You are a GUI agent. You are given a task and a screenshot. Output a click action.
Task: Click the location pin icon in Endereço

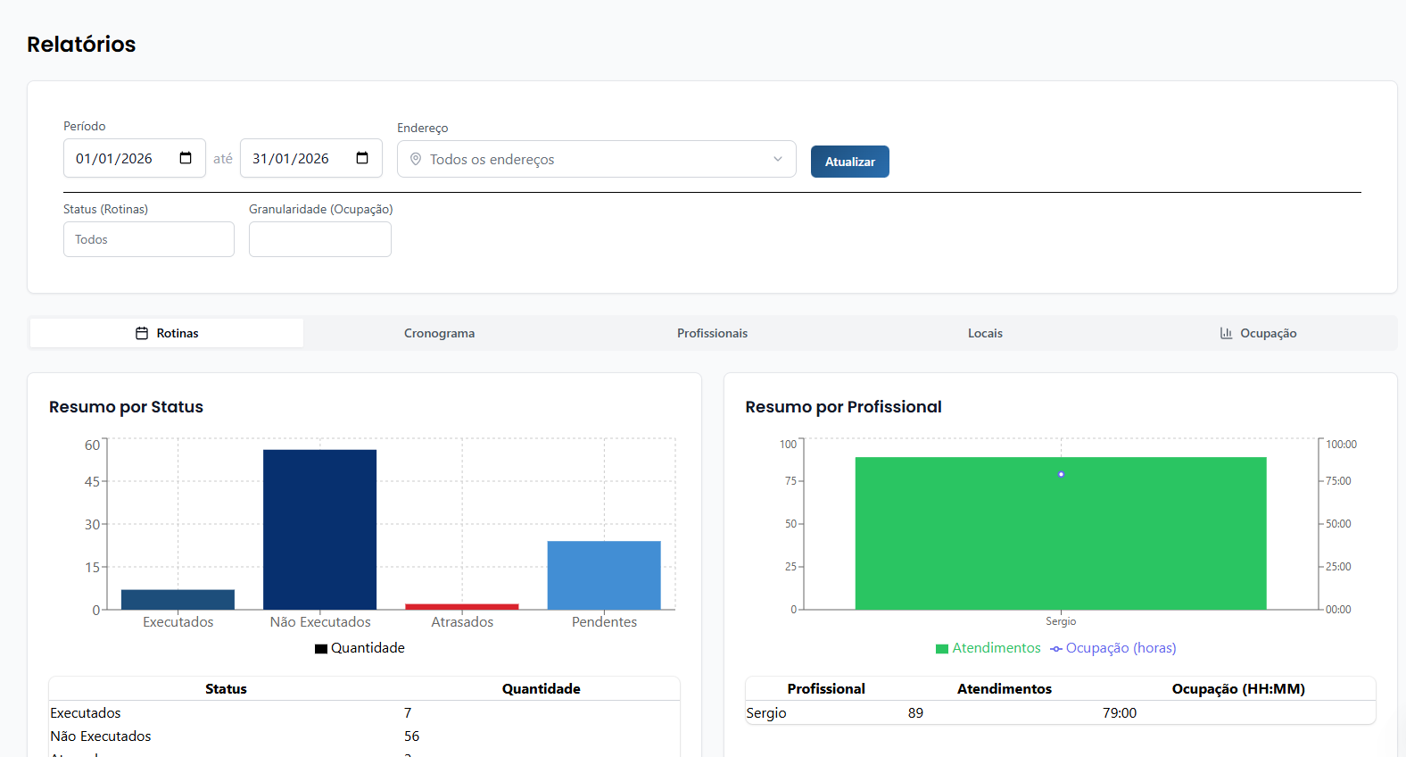pos(416,159)
